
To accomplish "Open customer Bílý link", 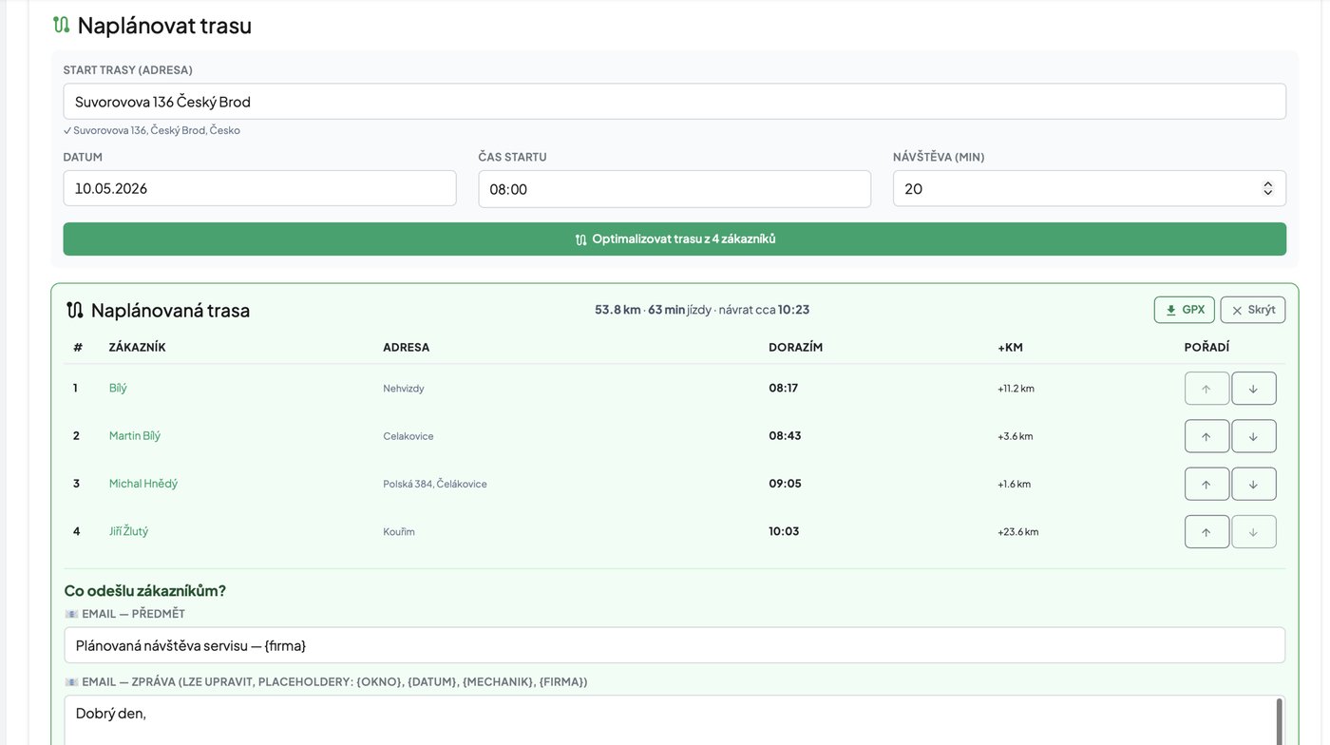I will tap(118, 388).
